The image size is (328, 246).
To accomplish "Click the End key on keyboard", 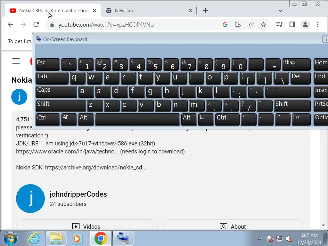I will tap(321, 78).
